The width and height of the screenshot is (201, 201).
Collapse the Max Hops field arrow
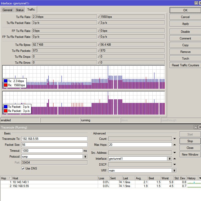[x=174, y=145]
